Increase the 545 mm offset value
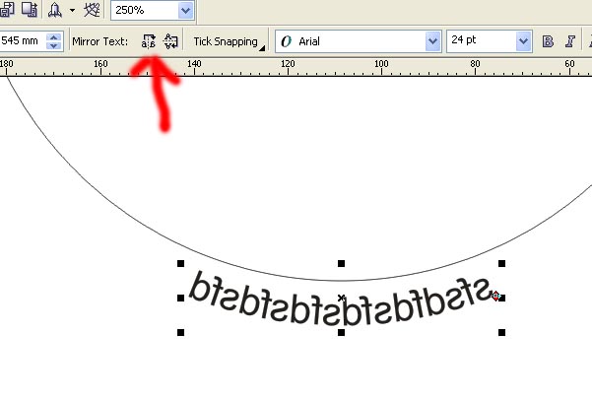Screen dimensions: 592x401 (53, 37)
